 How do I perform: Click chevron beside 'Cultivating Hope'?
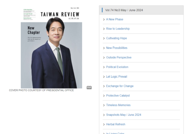tap(104, 38)
